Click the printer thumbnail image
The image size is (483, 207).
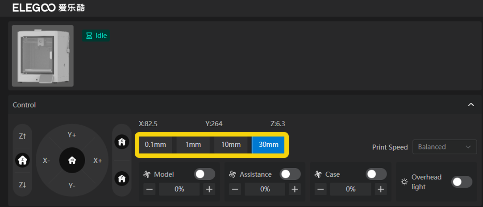43,55
